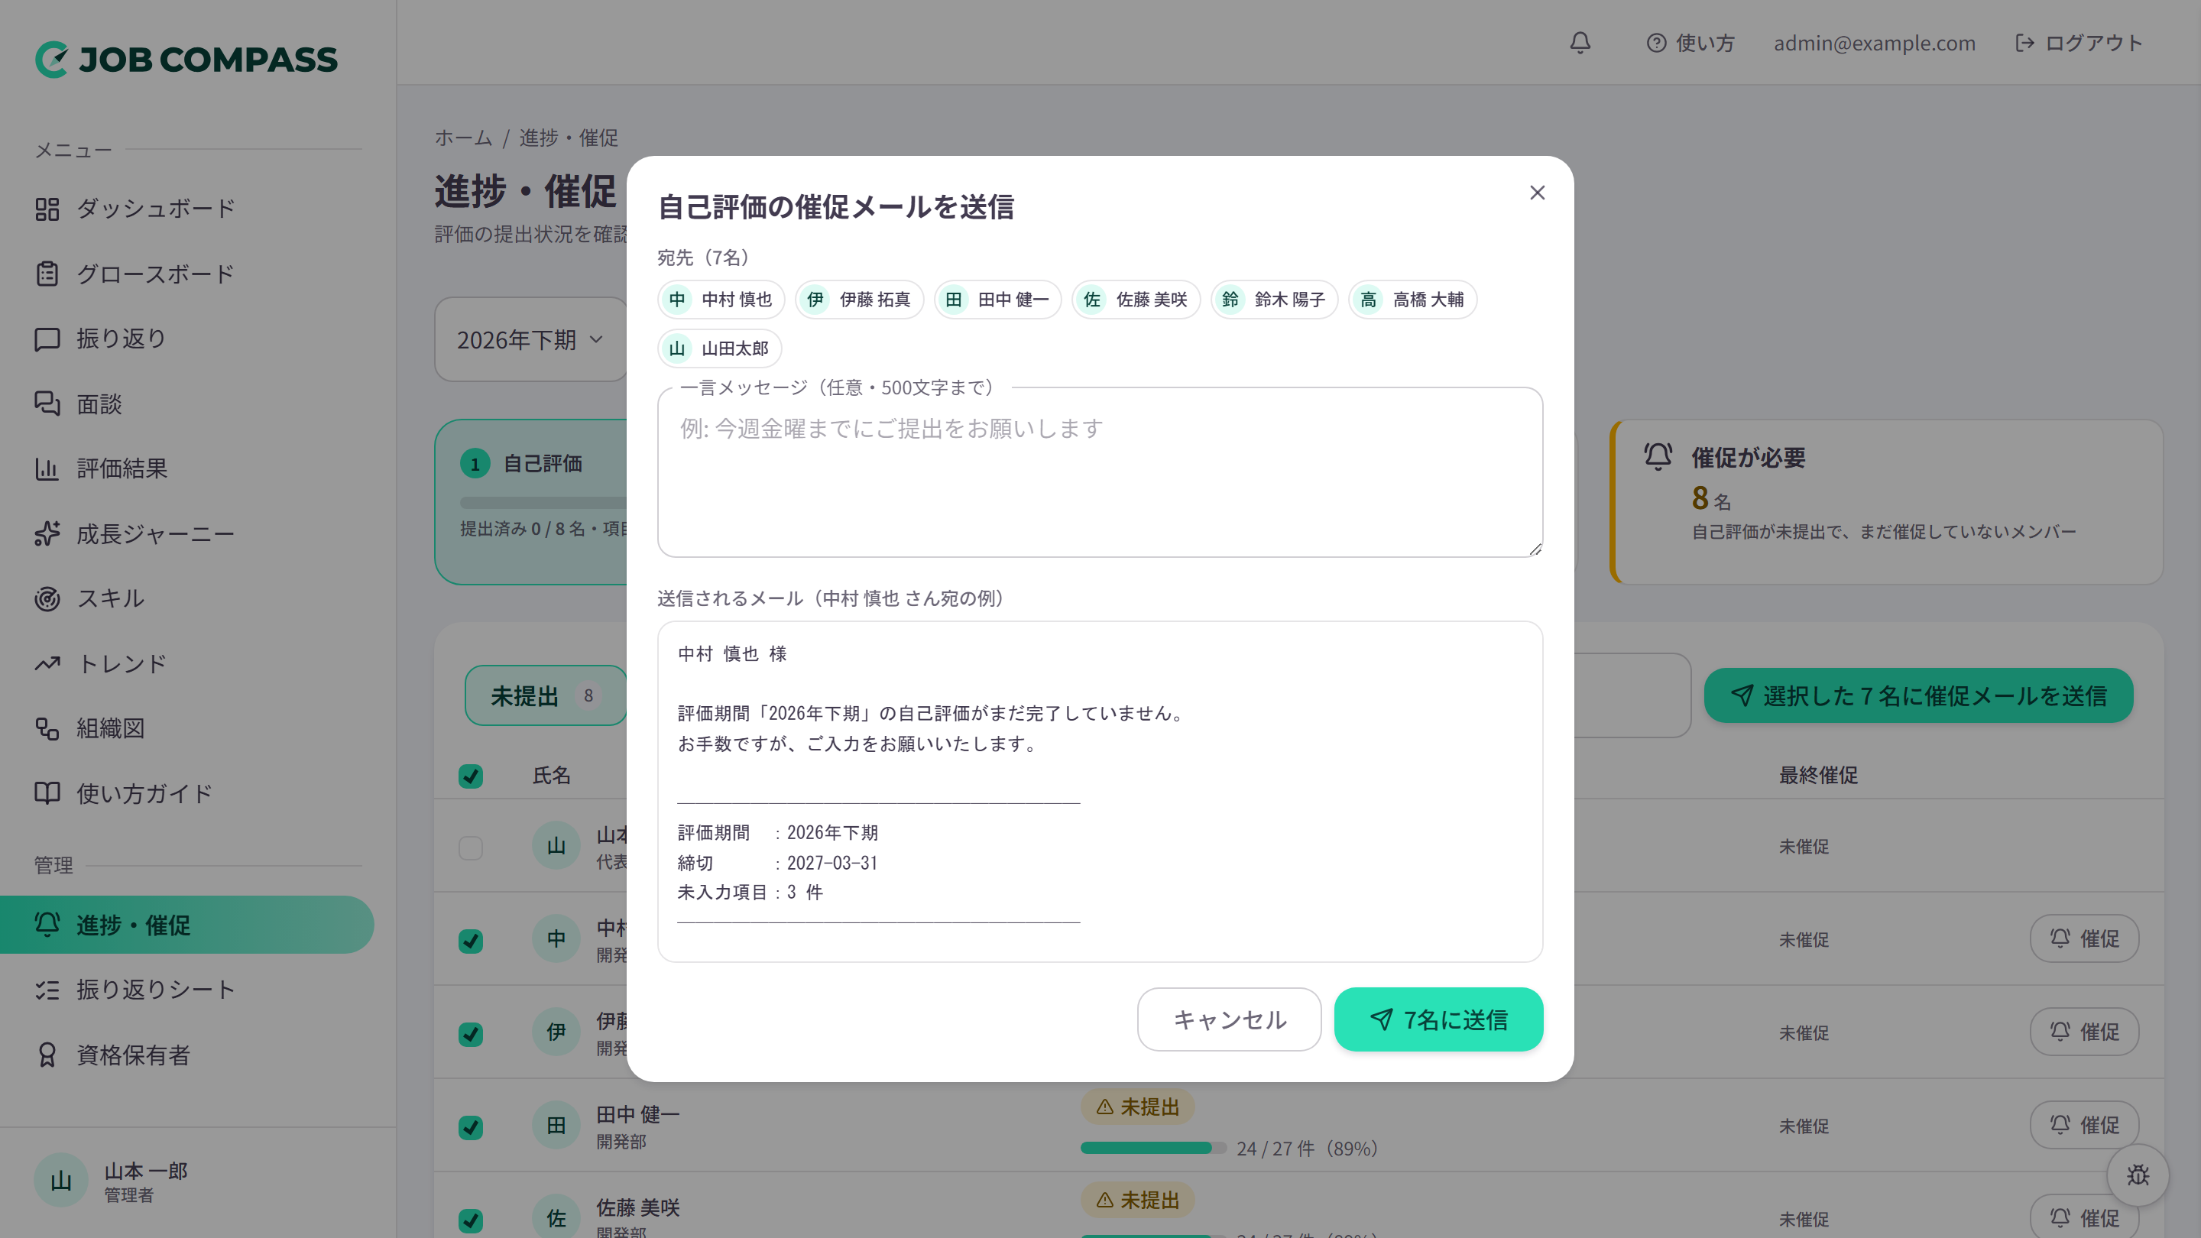Click the 高橋 大輔 recipient chip
Image resolution: width=2201 pixels, height=1238 pixels.
[x=1412, y=300]
